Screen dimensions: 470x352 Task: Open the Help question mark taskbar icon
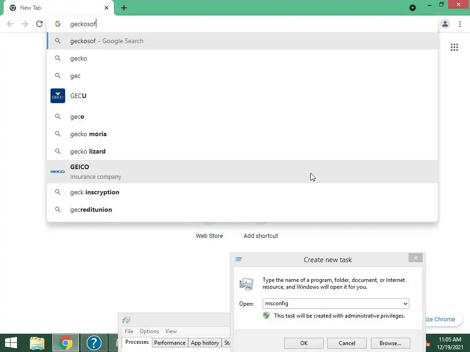[x=94, y=343]
